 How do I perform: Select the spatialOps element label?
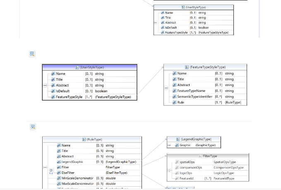[x=187, y=162]
